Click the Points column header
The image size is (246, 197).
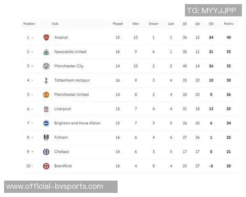tap(229, 24)
